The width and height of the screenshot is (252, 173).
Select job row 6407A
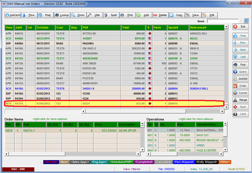[x=114, y=34]
